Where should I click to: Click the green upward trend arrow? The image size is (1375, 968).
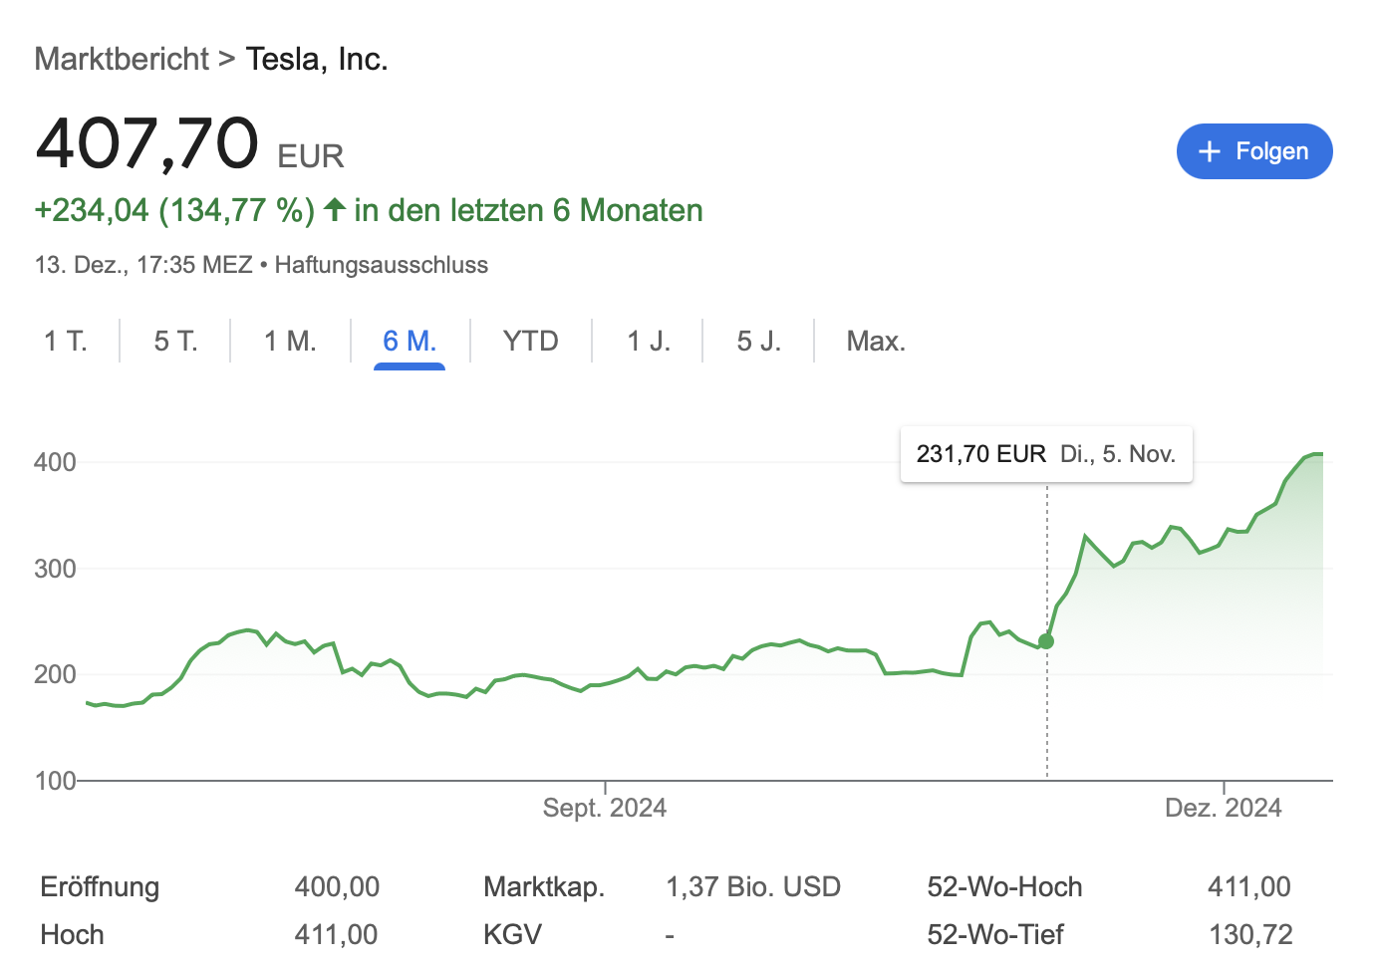click(x=335, y=209)
